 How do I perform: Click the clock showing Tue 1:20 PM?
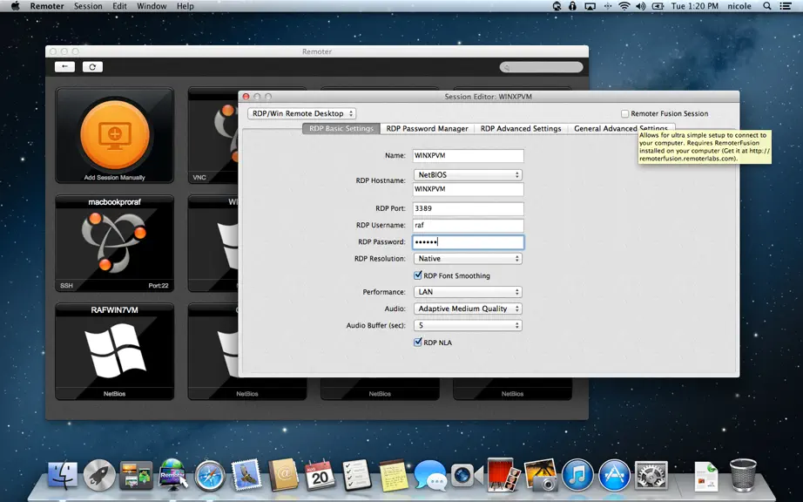[x=694, y=6]
